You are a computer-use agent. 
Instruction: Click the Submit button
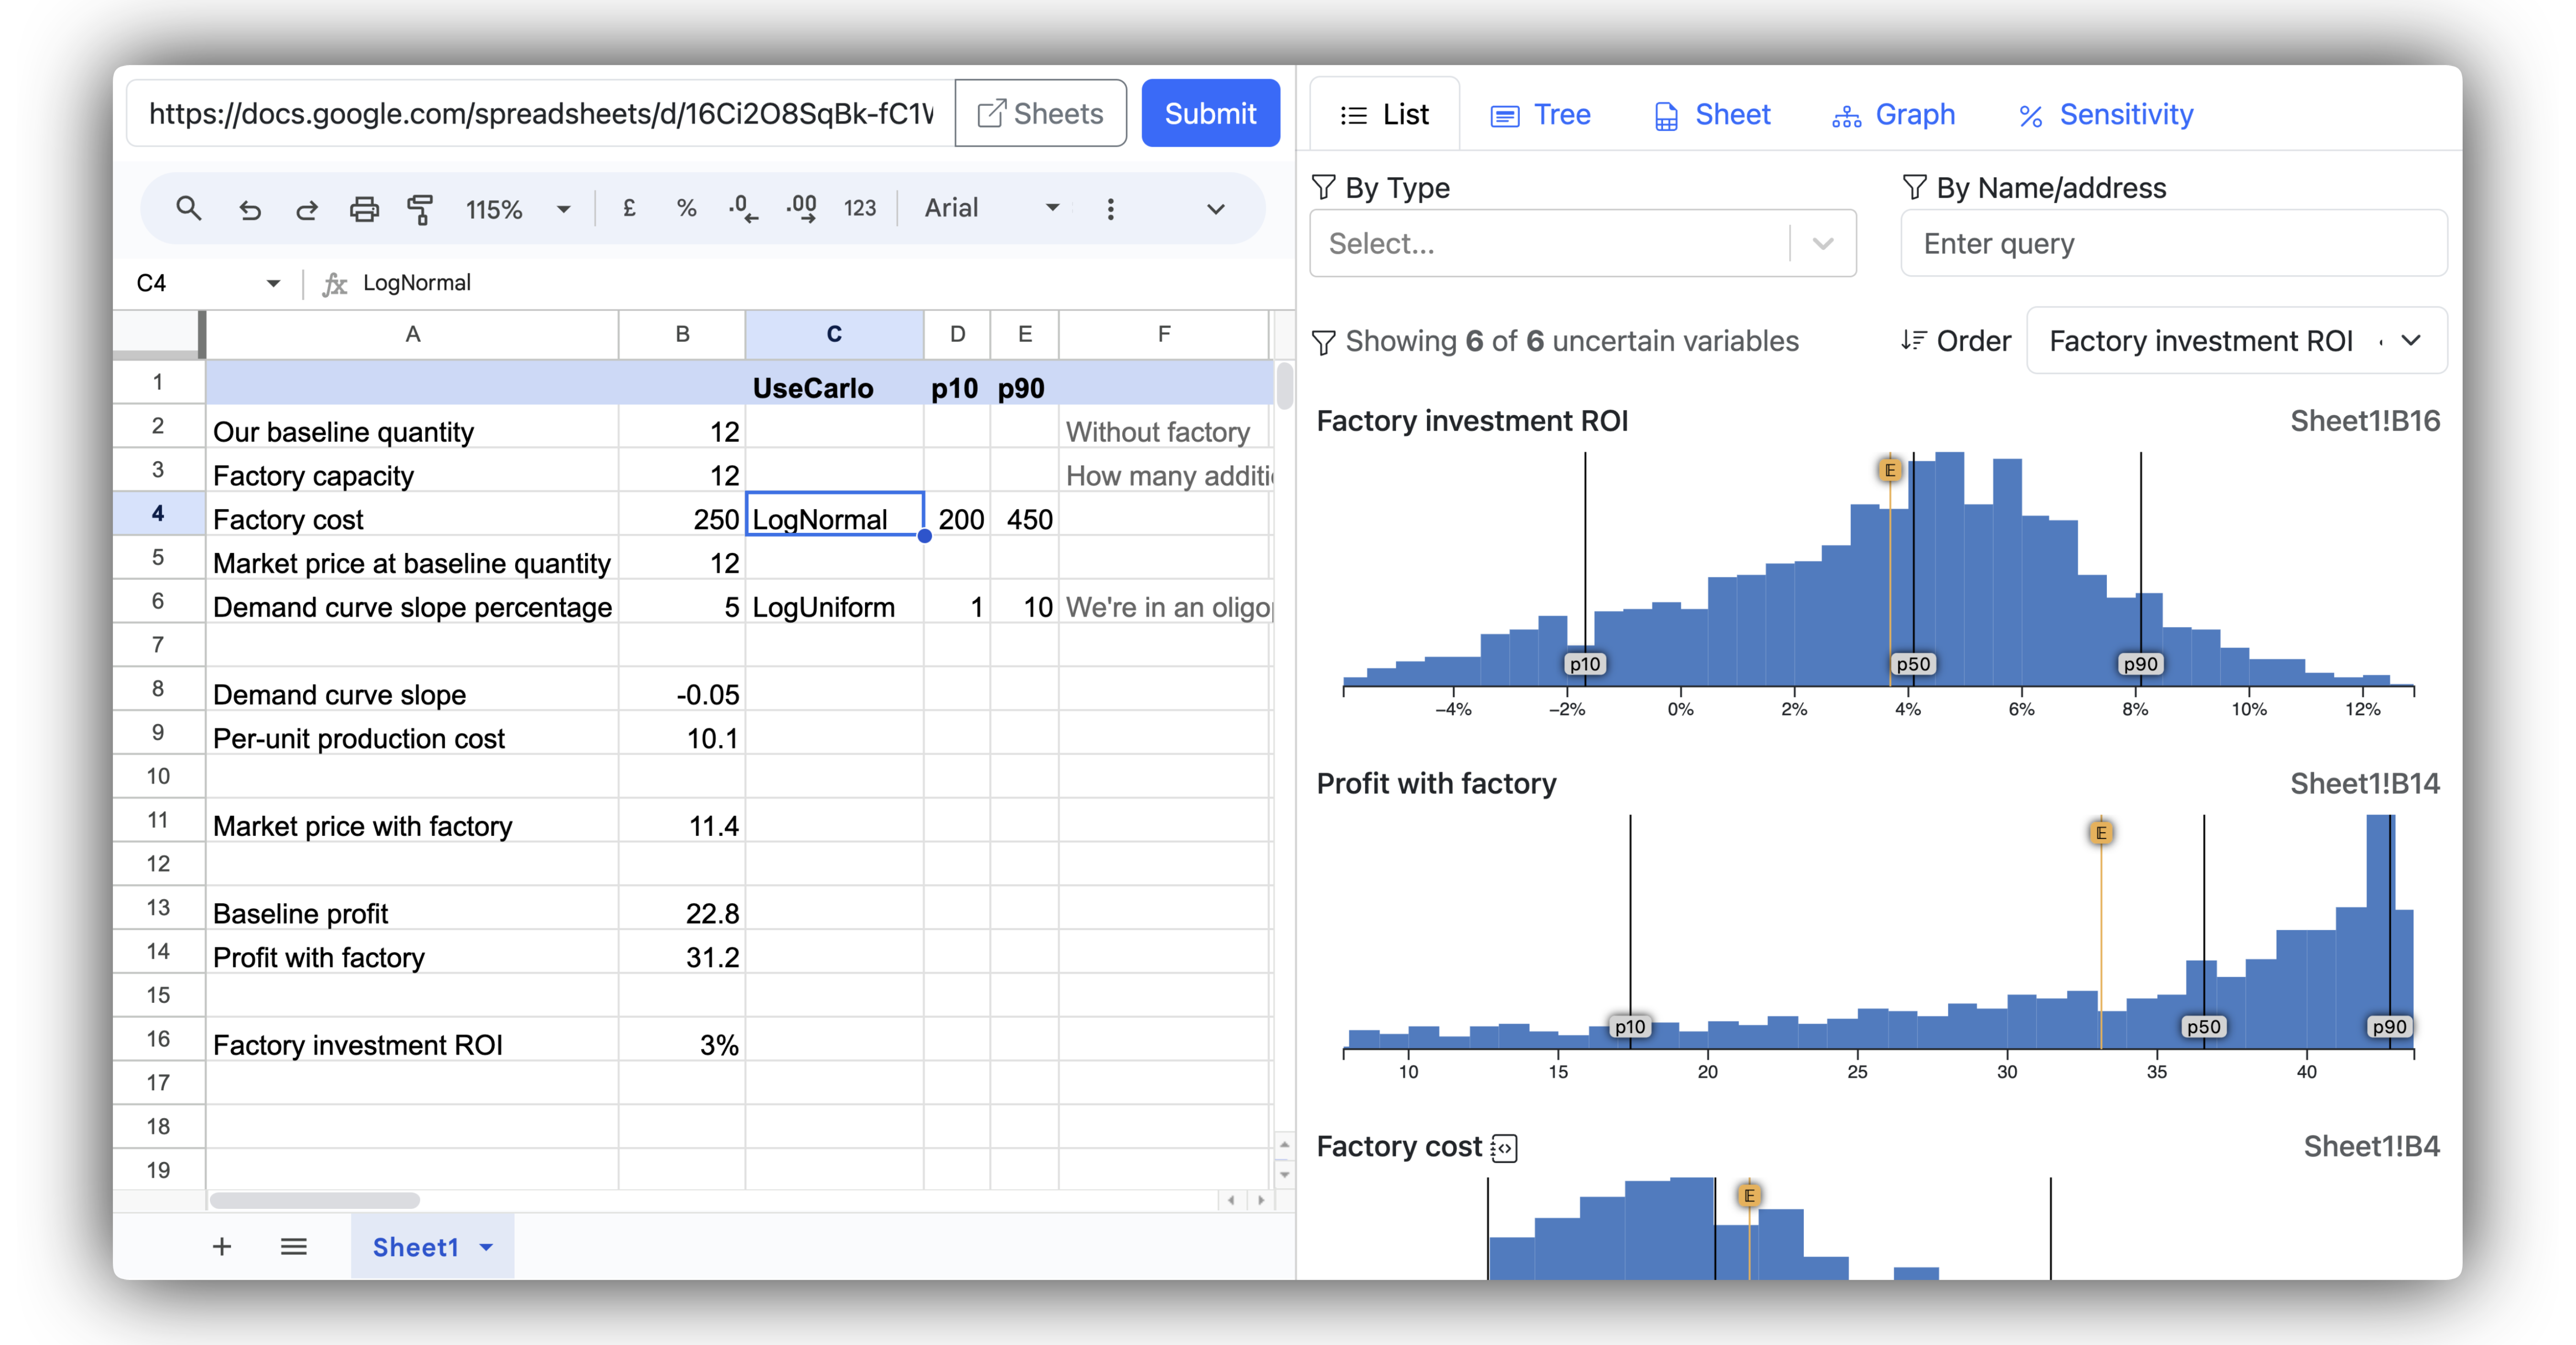tap(1210, 112)
